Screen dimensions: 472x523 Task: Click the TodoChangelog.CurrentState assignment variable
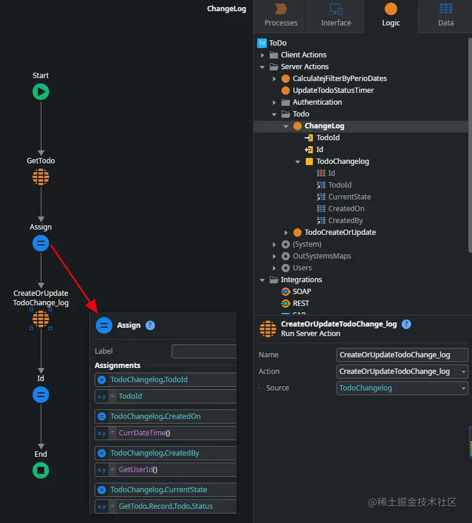point(166,490)
